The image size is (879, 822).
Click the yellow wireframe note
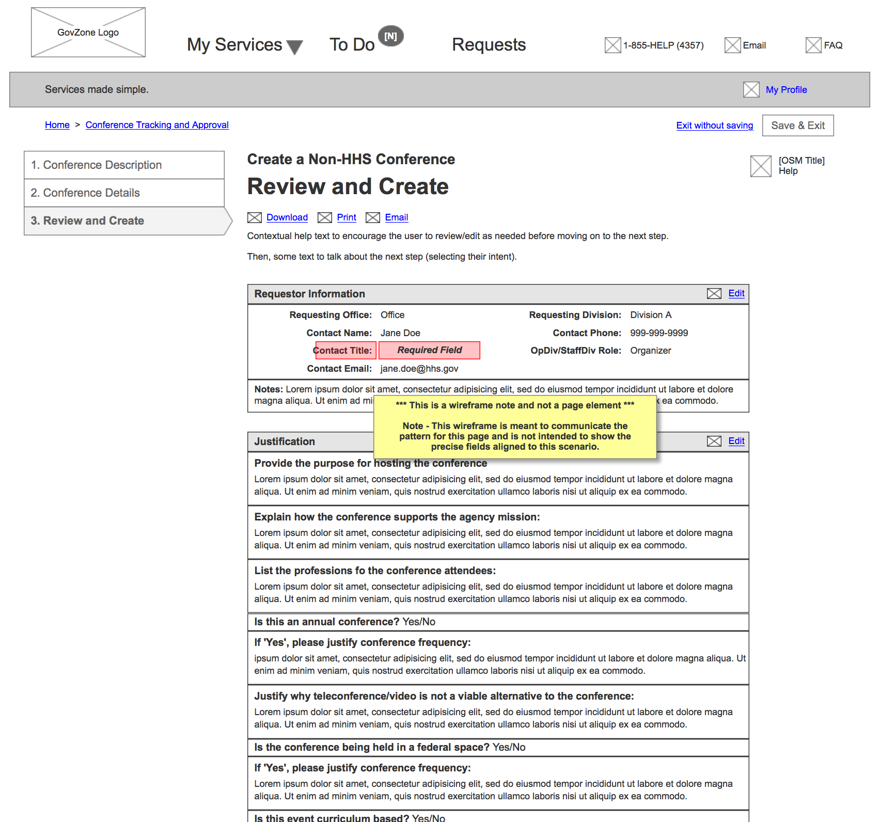click(x=515, y=426)
